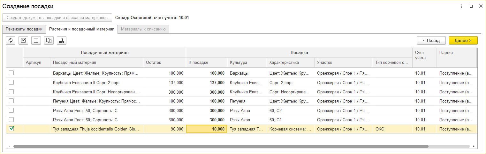Tick the checkbox for Бархатцы row

pyautogui.click(x=11, y=73)
